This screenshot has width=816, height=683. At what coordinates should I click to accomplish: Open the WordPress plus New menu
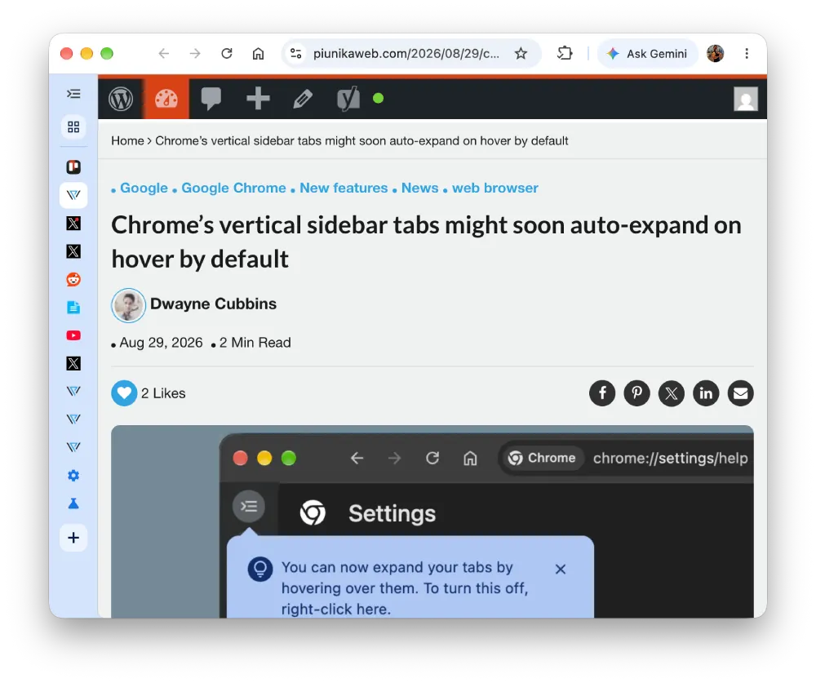coord(258,99)
